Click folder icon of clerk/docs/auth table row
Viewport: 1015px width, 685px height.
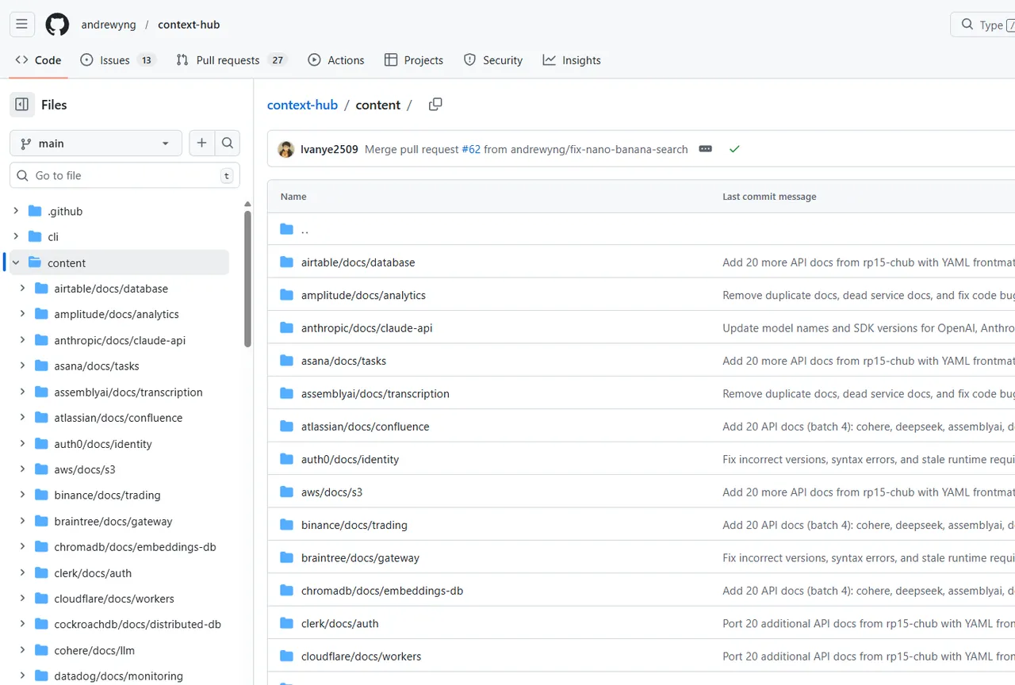(x=286, y=624)
